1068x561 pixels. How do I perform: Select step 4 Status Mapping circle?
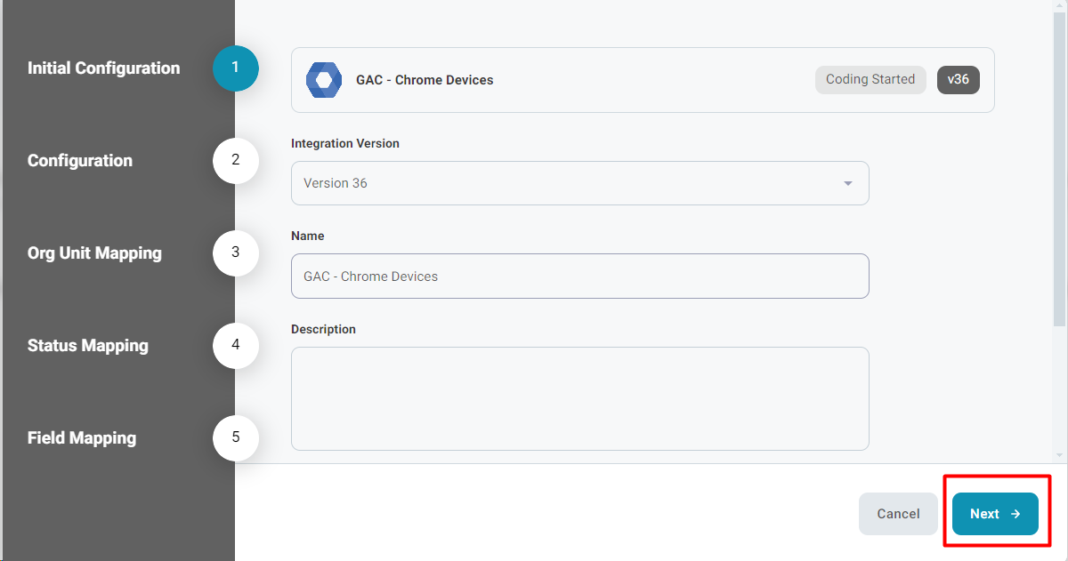236,346
